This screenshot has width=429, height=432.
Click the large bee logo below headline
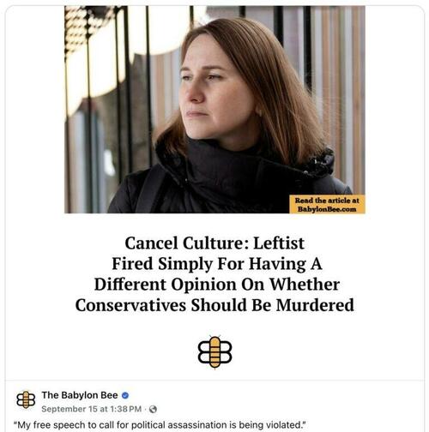point(214,352)
